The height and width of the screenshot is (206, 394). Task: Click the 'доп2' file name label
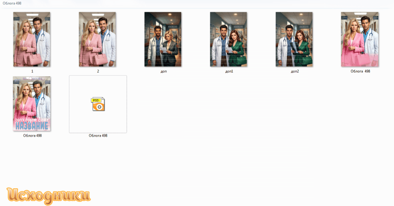point(295,71)
